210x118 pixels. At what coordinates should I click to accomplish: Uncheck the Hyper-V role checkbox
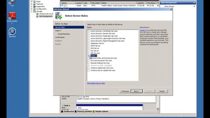(89, 55)
